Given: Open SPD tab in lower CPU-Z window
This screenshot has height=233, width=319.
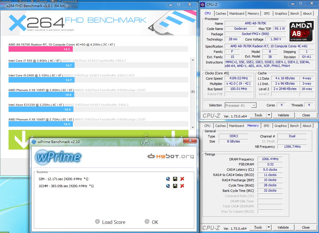Looking at the screenshot, I should tap(266, 126).
